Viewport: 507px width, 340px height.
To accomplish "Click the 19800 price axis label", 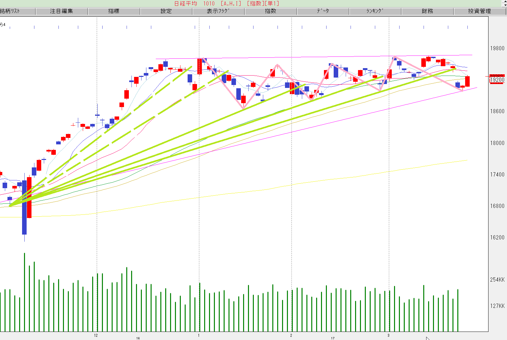I will click(x=497, y=48).
